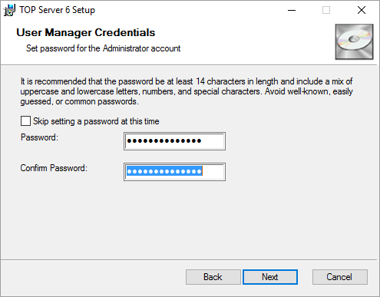Click the User Manager Credentials heading
The image size is (380, 297).
(86, 33)
